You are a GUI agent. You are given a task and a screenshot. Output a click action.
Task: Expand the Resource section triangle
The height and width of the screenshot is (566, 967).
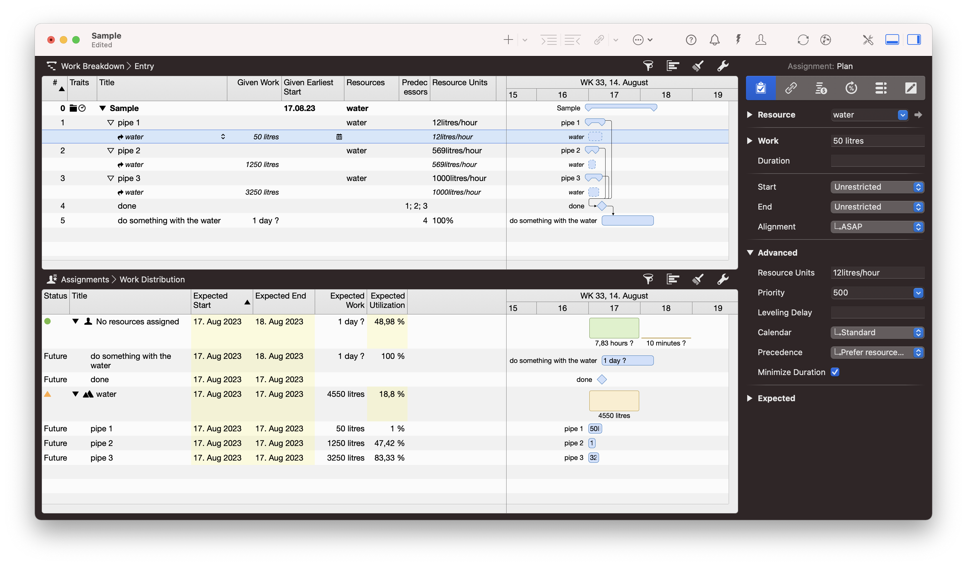click(749, 114)
